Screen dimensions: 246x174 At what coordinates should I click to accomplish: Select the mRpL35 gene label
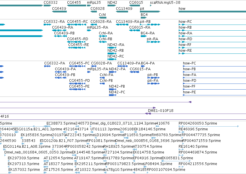click(x=94, y=3)
